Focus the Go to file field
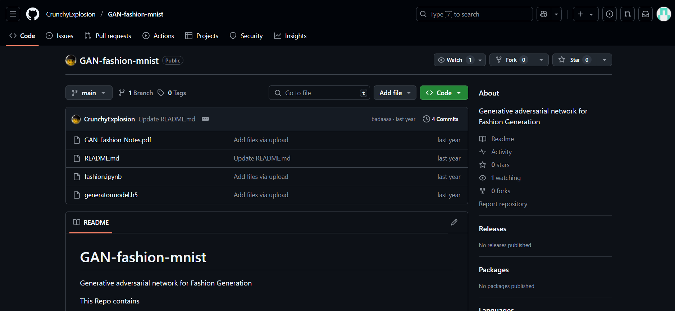The width and height of the screenshot is (675, 311). pos(319,93)
